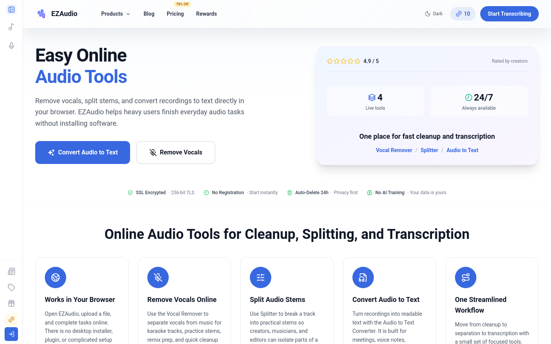The width and height of the screenshot is (551, 344).
Task: Click 'One place for fast cleanup and transcription'
Action: [427, 136]
